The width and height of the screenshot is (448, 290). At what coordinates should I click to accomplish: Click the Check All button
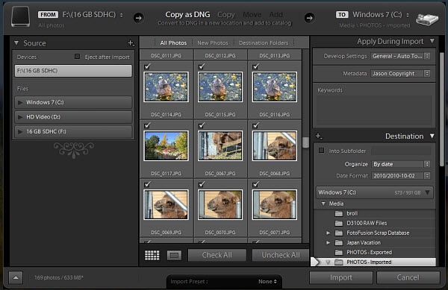point(217,255)
